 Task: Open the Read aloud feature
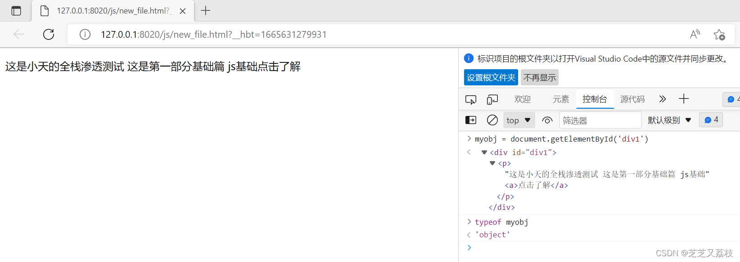(695, 34)
